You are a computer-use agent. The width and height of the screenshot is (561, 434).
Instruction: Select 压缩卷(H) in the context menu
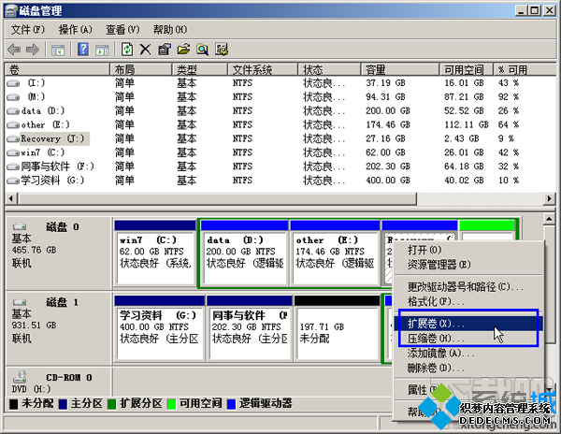(x=436, y=338)
